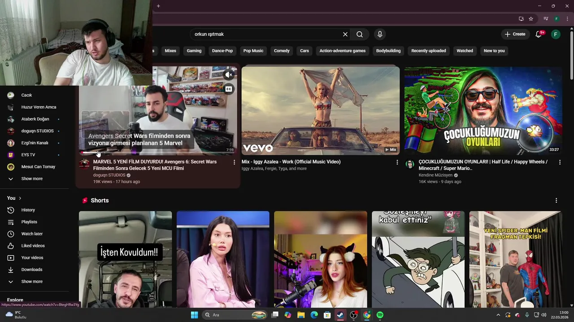Open the Mesut Can Tomay channel
574x322 pixels.
(38, 167)
